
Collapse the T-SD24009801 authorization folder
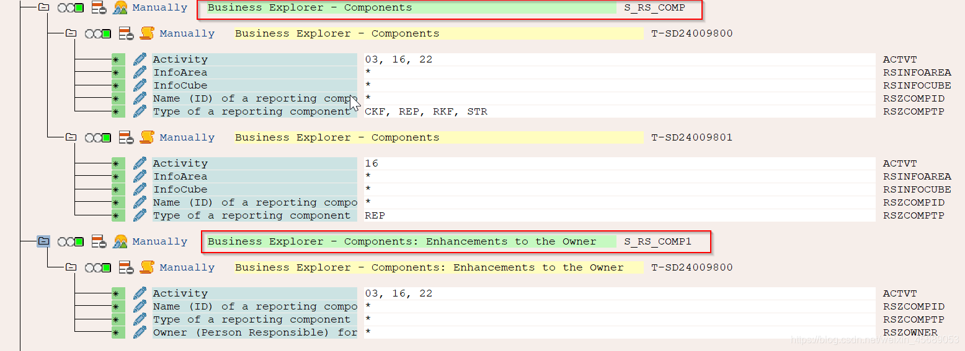coord(71,137)
